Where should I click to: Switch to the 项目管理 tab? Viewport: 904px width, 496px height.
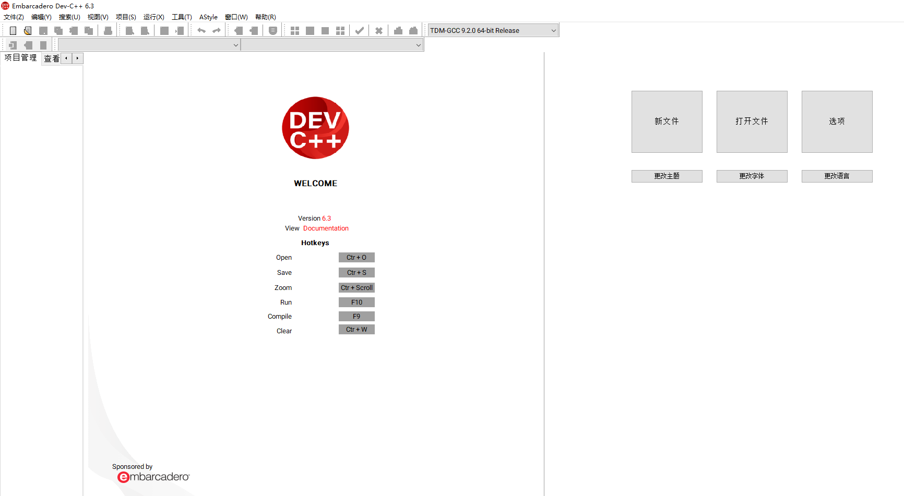pyautogui.click(x=21, y=58)
